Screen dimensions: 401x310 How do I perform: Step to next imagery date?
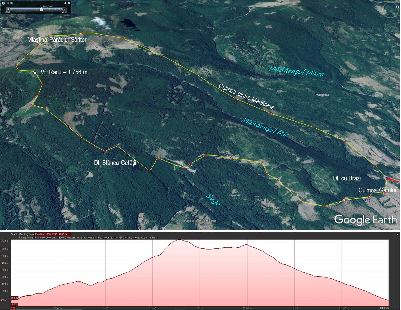64,9
